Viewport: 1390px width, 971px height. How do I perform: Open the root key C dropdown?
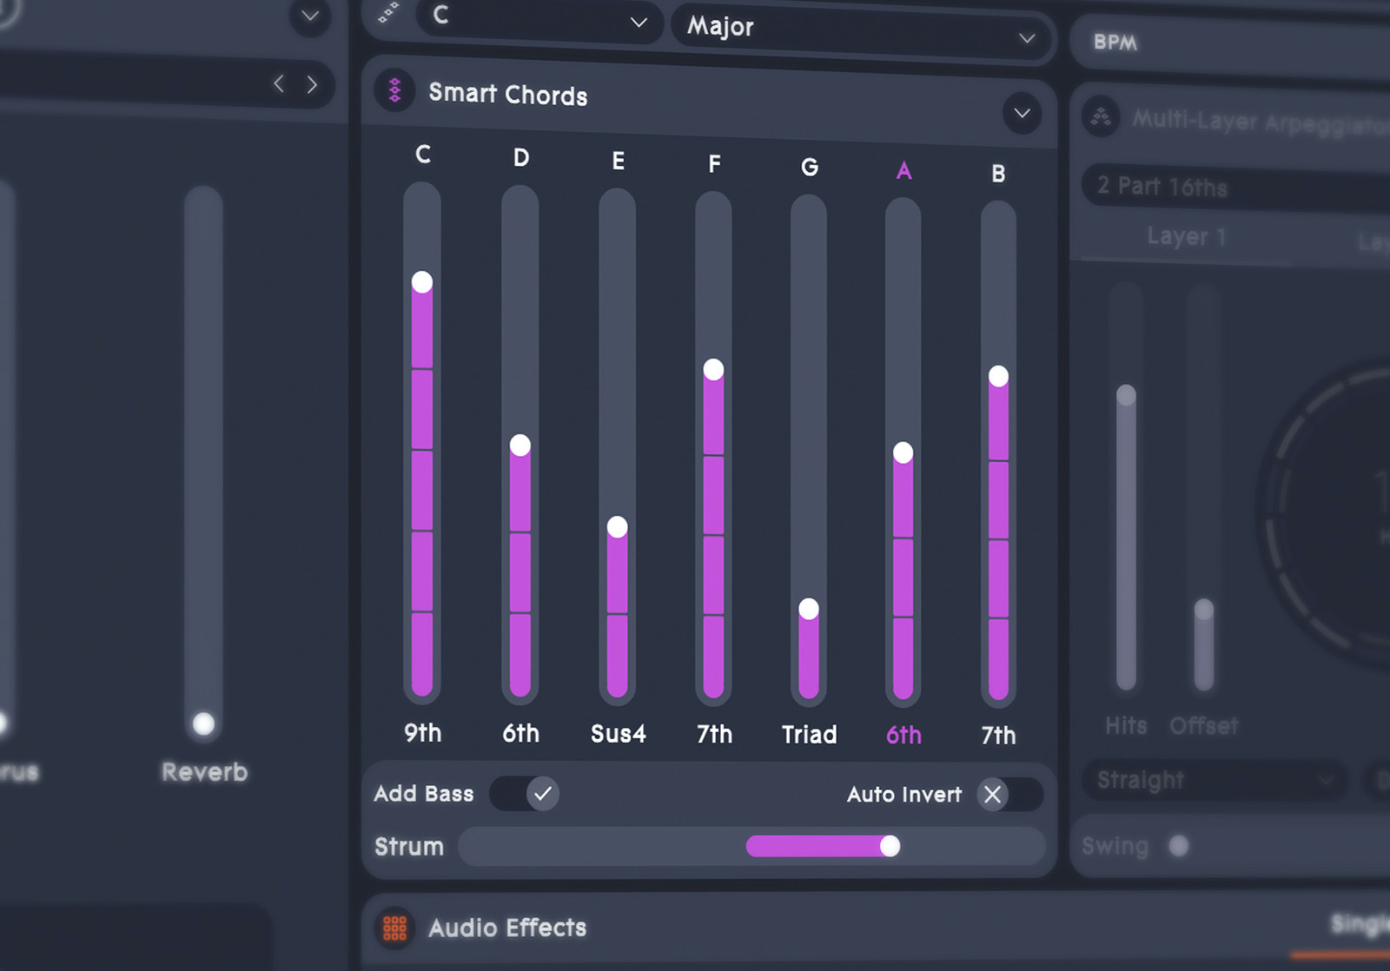point(539,18)
